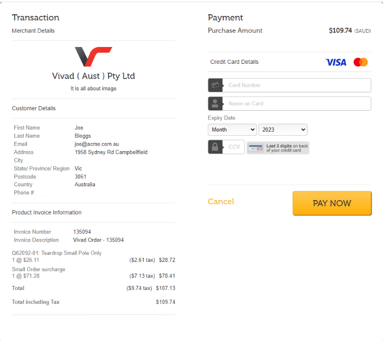Click the Vivad red and black logo

coord(93,57)
